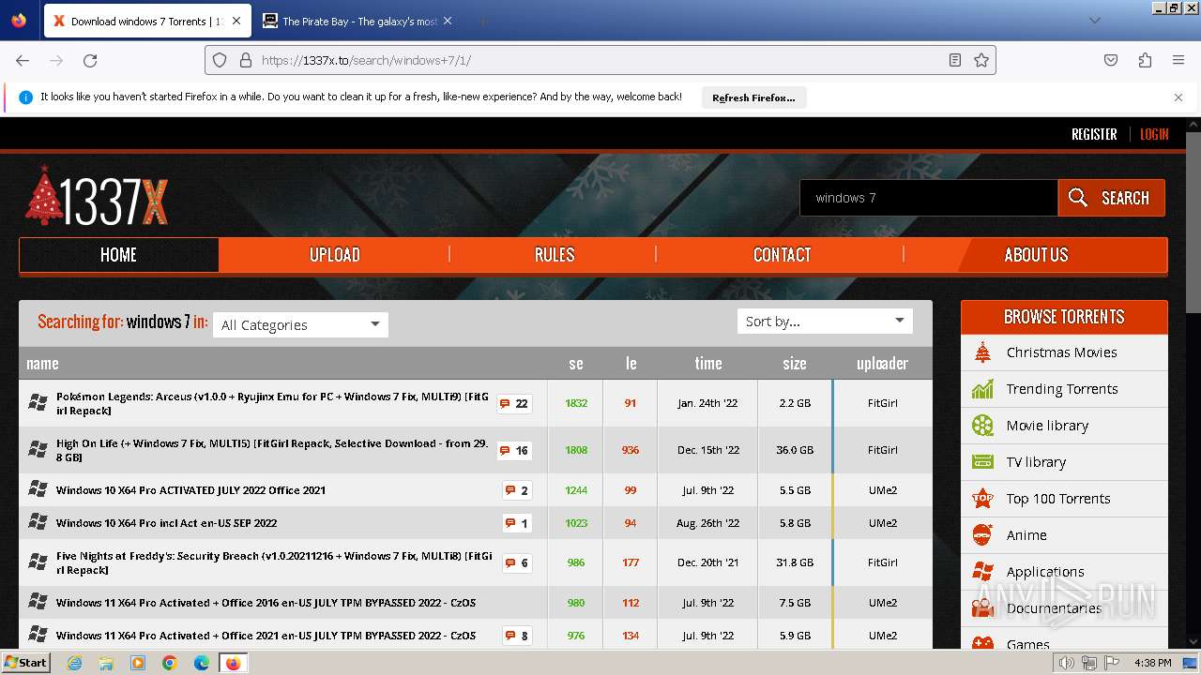Toggle reader view icon in address bar
1201x675 pixels.
(x=955, y=60)
